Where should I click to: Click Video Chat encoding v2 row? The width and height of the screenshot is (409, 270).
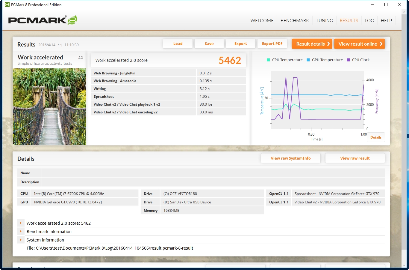click(x=168, y=112)
